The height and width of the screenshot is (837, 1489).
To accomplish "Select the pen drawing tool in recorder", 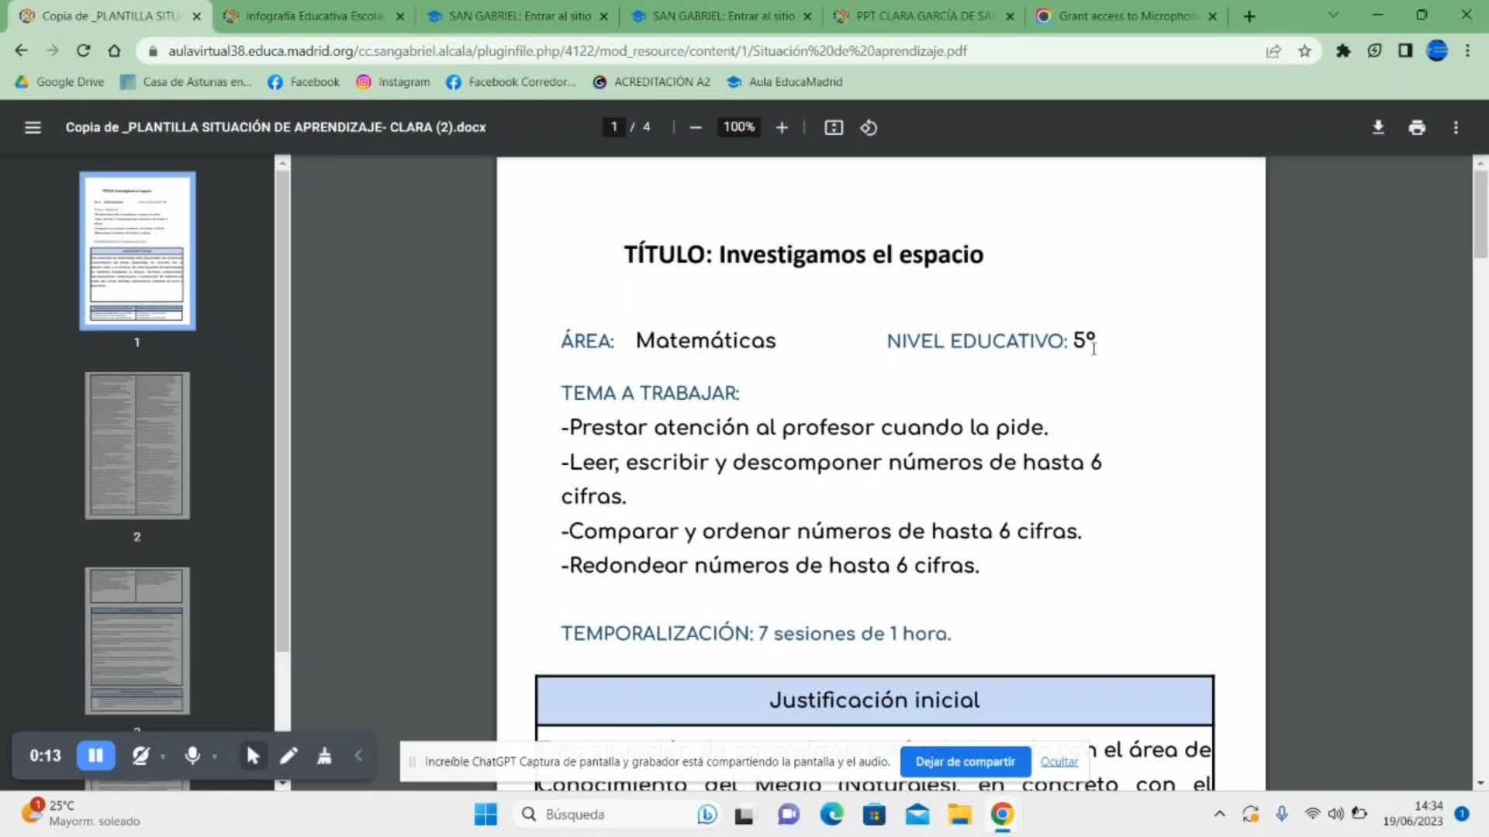I will click(x=288, y=756).
